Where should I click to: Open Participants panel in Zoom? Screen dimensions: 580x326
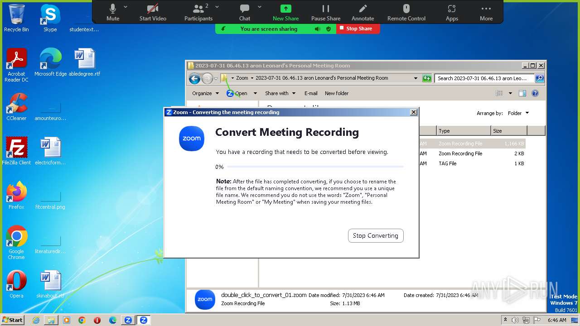point(198,12)
